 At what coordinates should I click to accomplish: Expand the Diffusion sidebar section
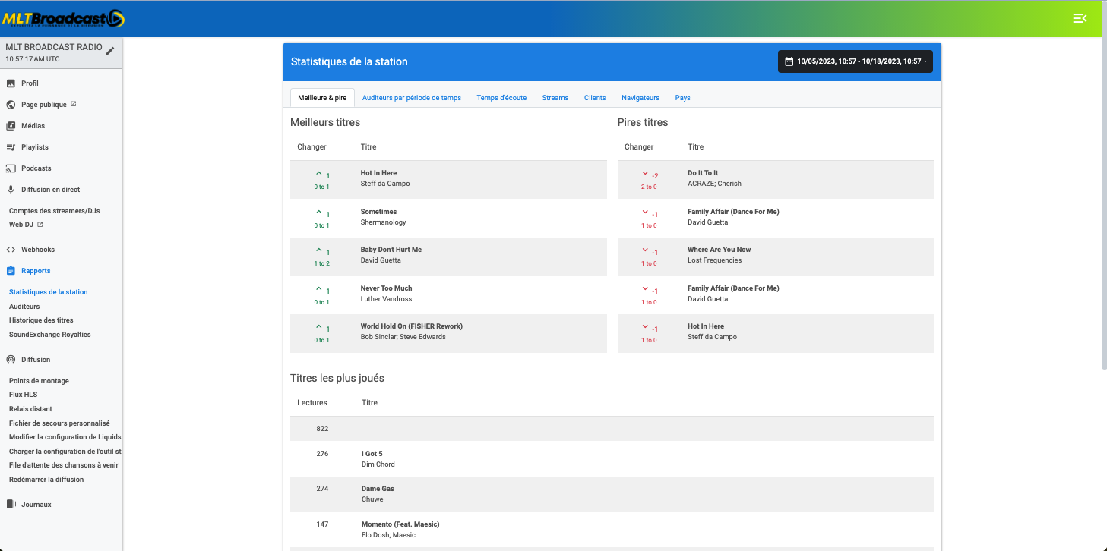coord(36,360)
